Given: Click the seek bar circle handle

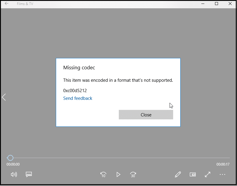Looking at the screenshot, I should [10, 158].
